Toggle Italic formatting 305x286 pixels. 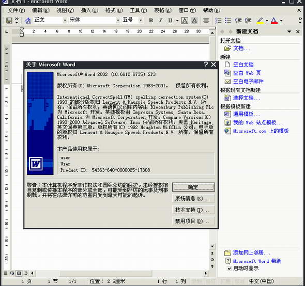(160, 21)
